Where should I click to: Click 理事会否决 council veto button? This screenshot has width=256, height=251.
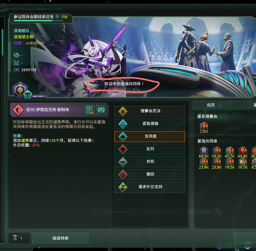tap(149, 111)
